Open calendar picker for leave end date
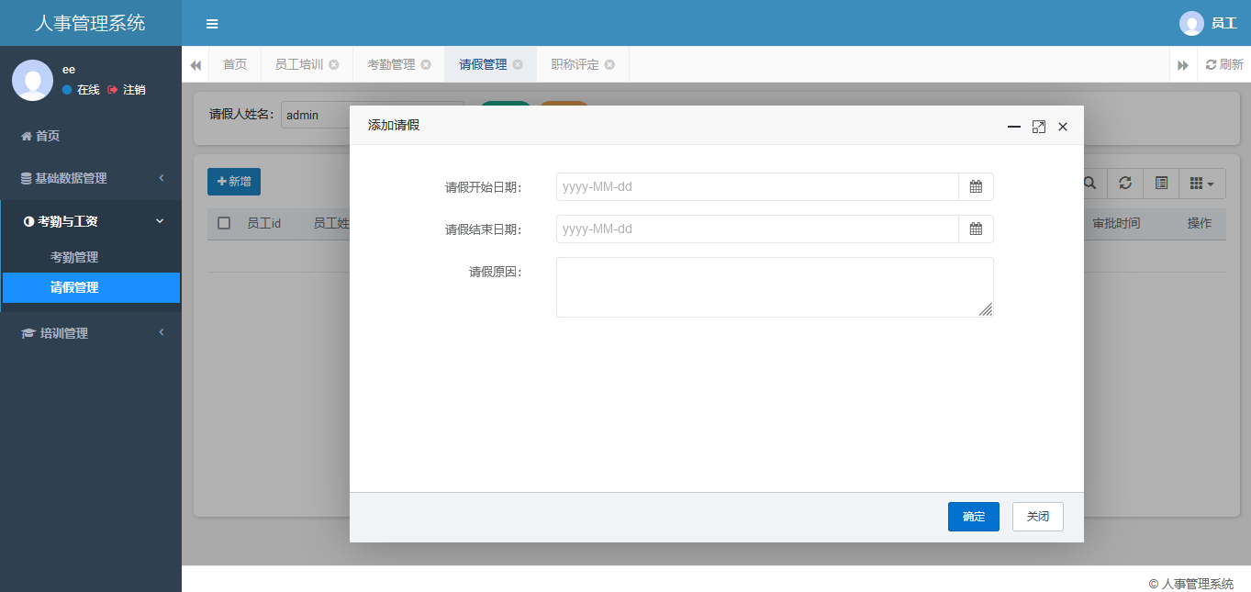The width and height of the screenshot is (1251, 592). coord(976,229)
